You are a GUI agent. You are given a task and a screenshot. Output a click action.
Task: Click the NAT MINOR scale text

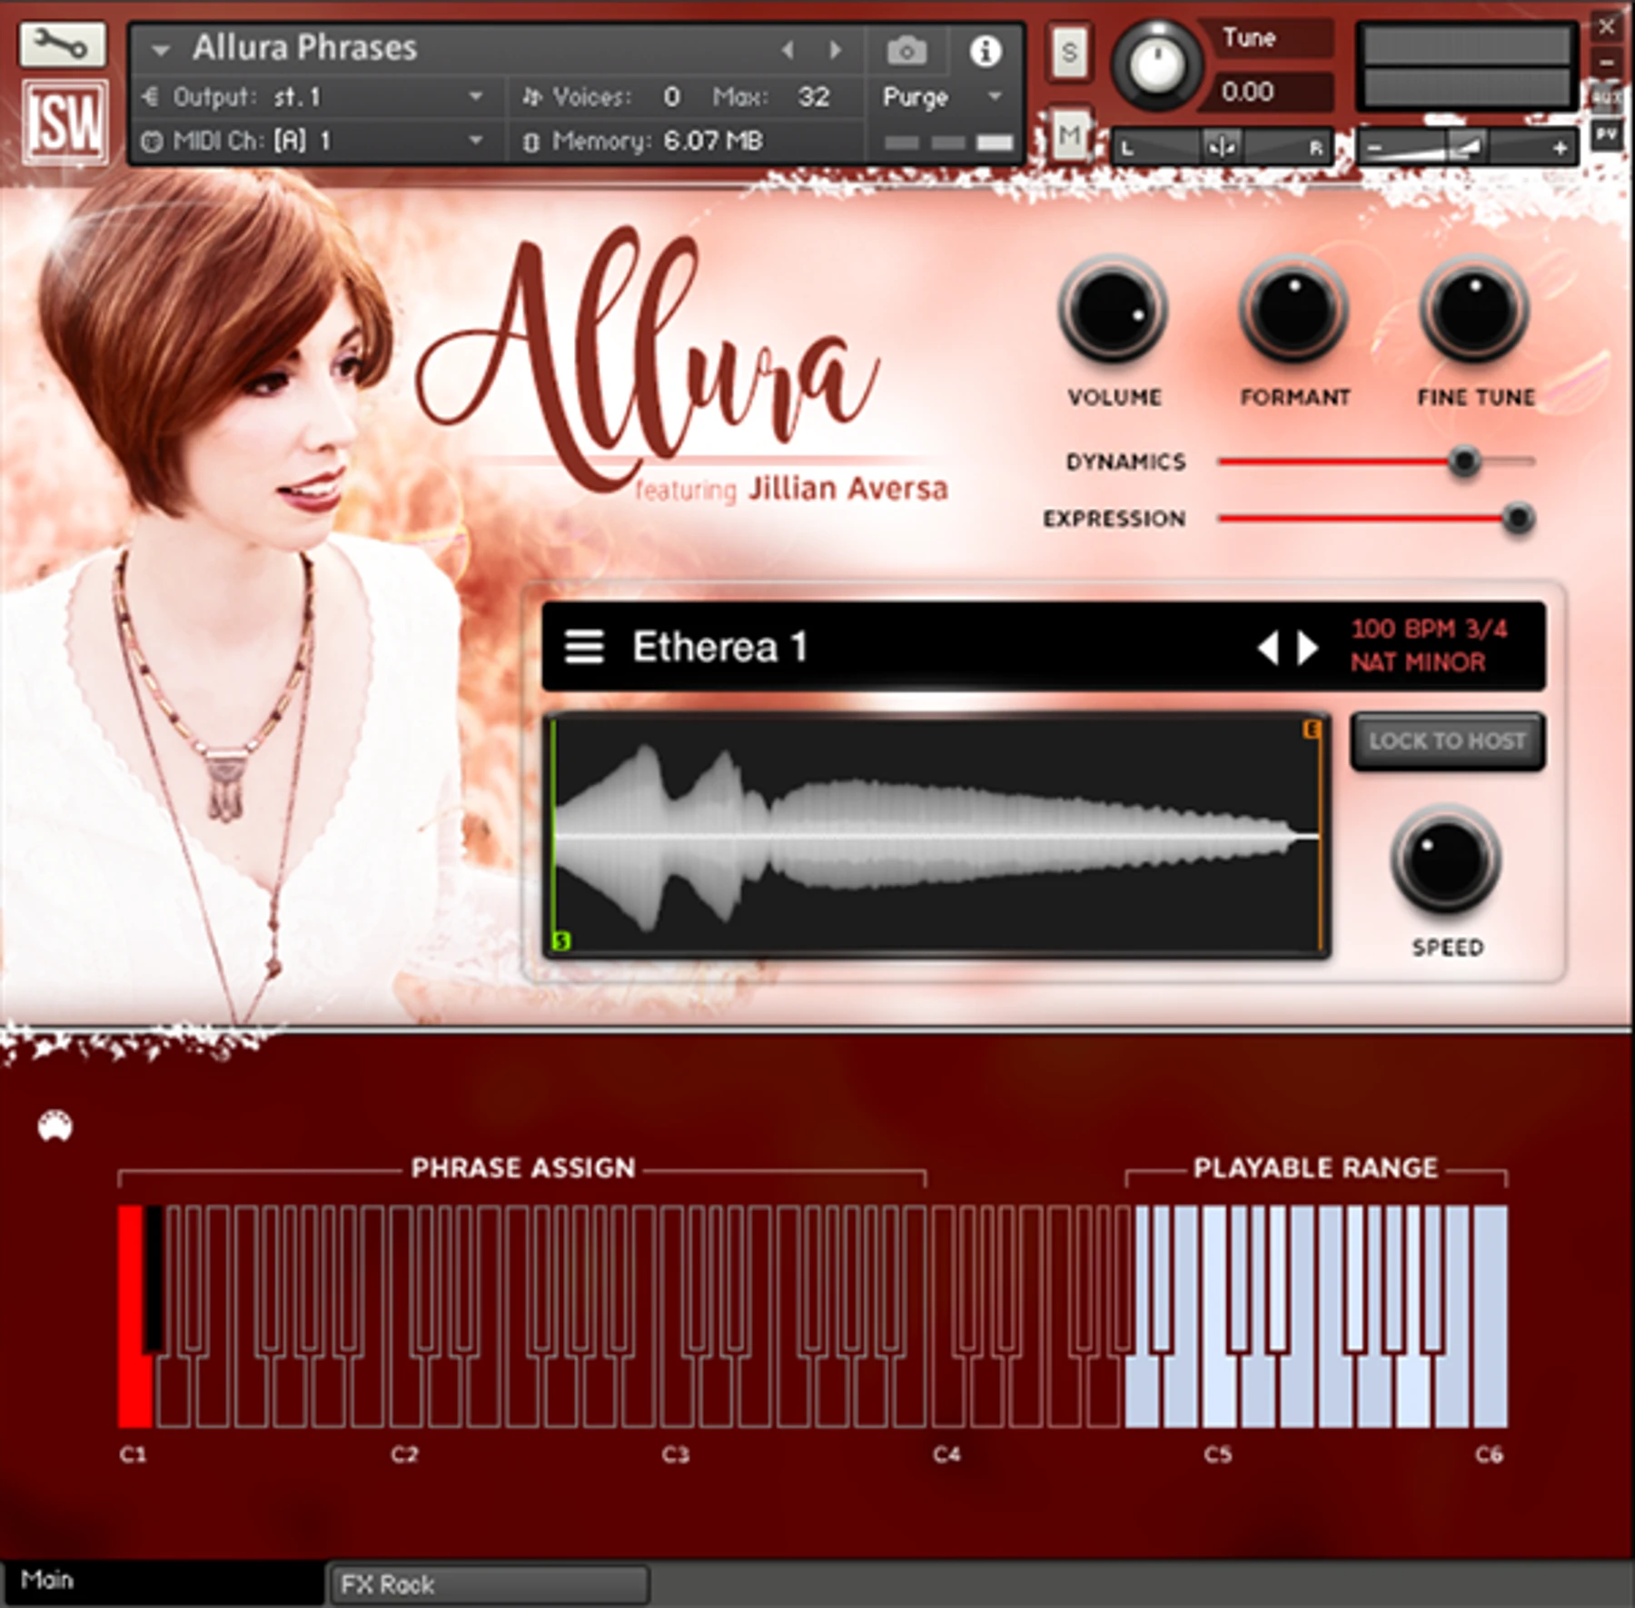[1417, 662]
